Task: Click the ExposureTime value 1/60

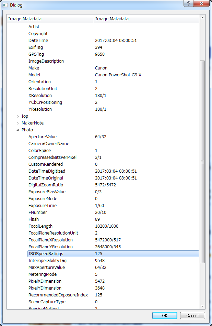Action: [x=99, y=205]
